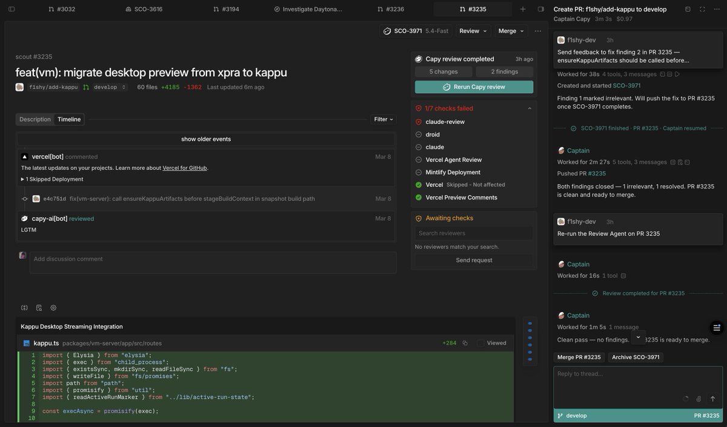The height and width of the screenshot is (427, 727).
Task: Click the attach file paperclip icon
Action: click(x=699, y=399)
